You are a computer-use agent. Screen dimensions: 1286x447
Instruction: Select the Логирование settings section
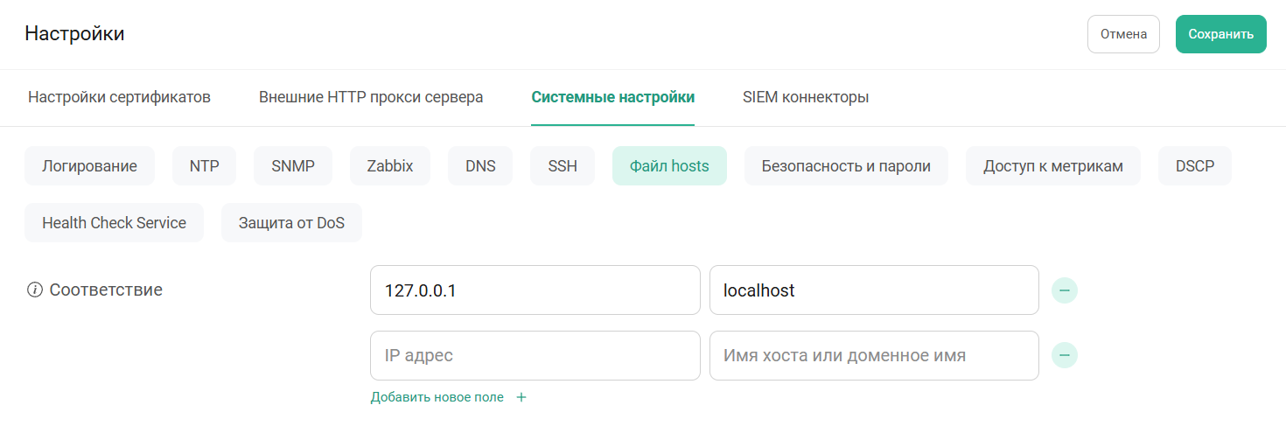89,166
